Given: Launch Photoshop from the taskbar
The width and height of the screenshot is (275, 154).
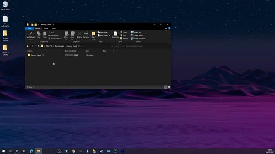Looking at the screenshot, I should pyautogui.click(x=116, y=151).
